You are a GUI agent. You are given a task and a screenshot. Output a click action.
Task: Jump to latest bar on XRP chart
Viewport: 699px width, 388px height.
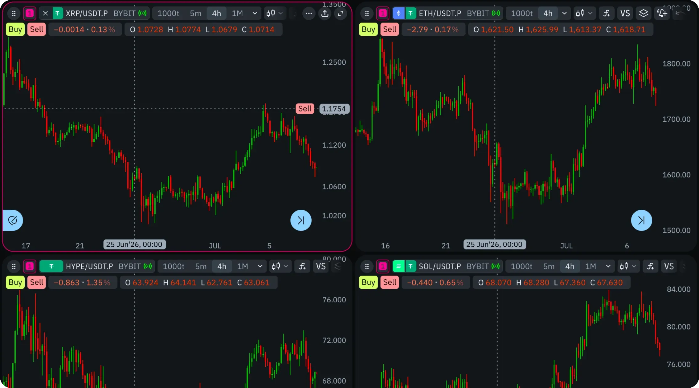point(301,220)
